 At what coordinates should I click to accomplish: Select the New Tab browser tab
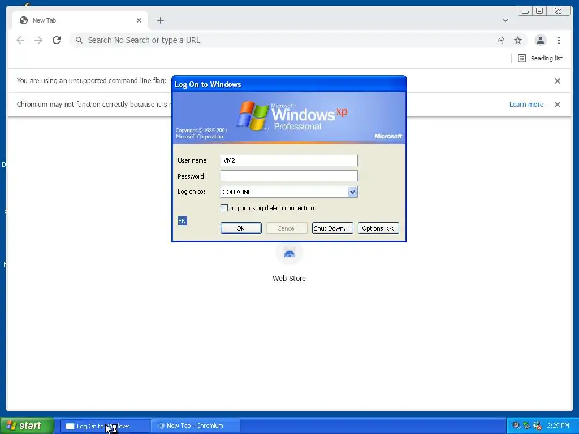point(80,20)
